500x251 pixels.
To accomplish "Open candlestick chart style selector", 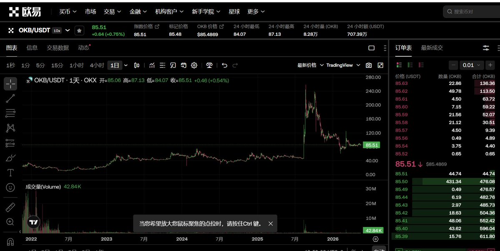I will [x=136, y=65].
